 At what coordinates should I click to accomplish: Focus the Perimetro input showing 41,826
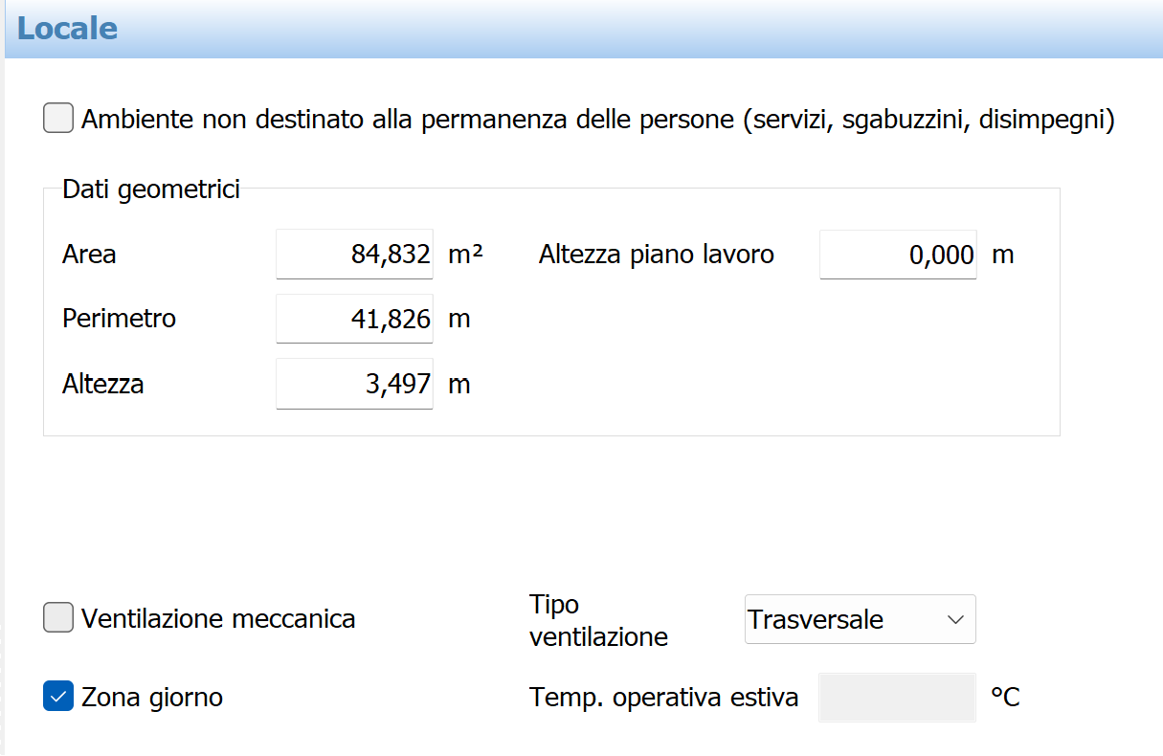pos(354,318)
